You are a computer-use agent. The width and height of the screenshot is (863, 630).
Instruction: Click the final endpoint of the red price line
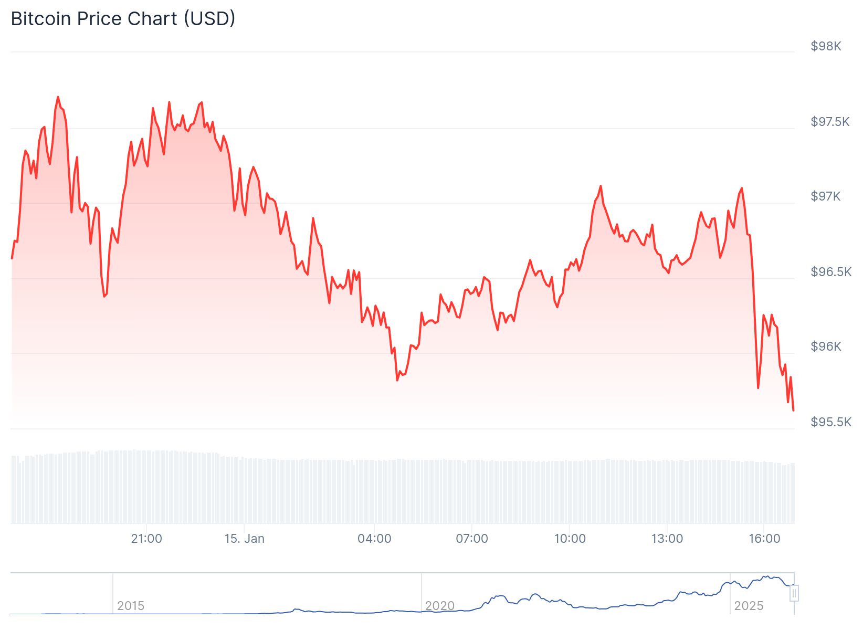pos(793,410)
